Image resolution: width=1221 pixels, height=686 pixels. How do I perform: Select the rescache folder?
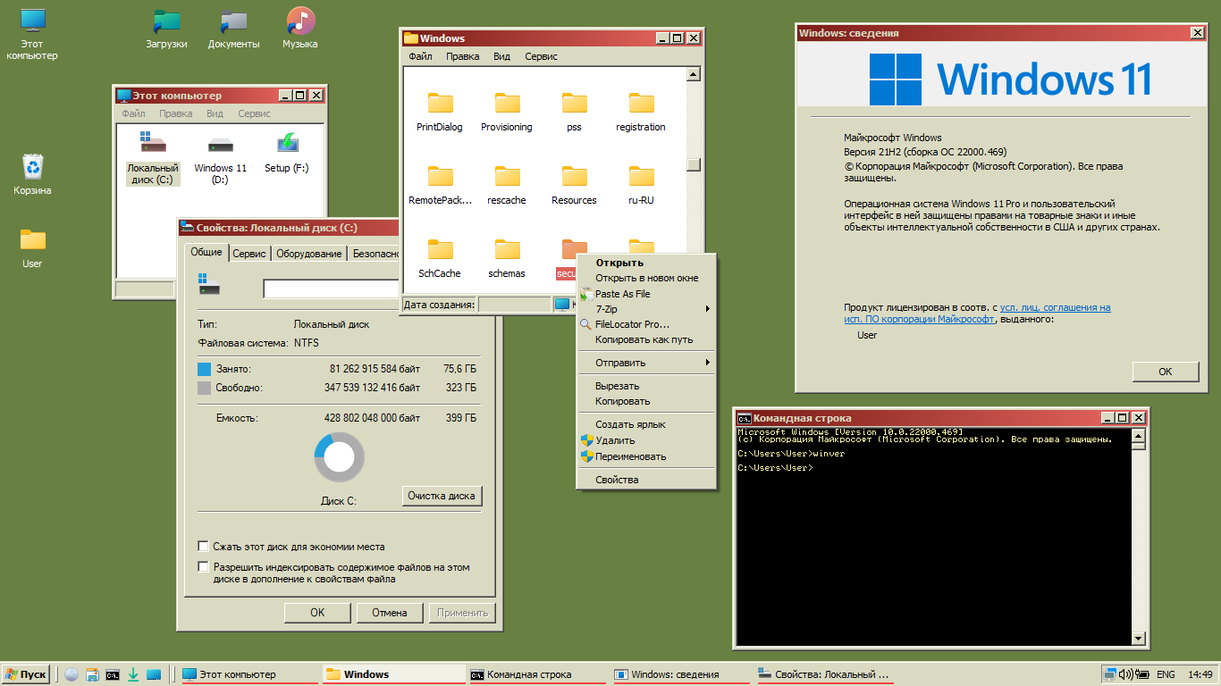tap(507, 185)
